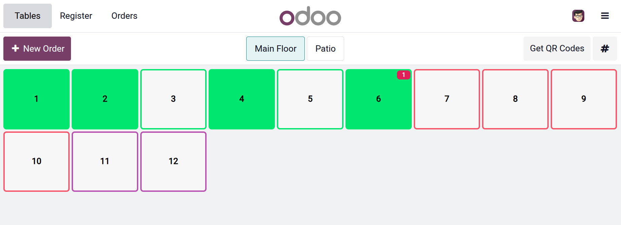Viewport: 621px width, 225px height.
Task: Open the hamburger menu icon
Action: pyautogui.click(x=605, y=16)
